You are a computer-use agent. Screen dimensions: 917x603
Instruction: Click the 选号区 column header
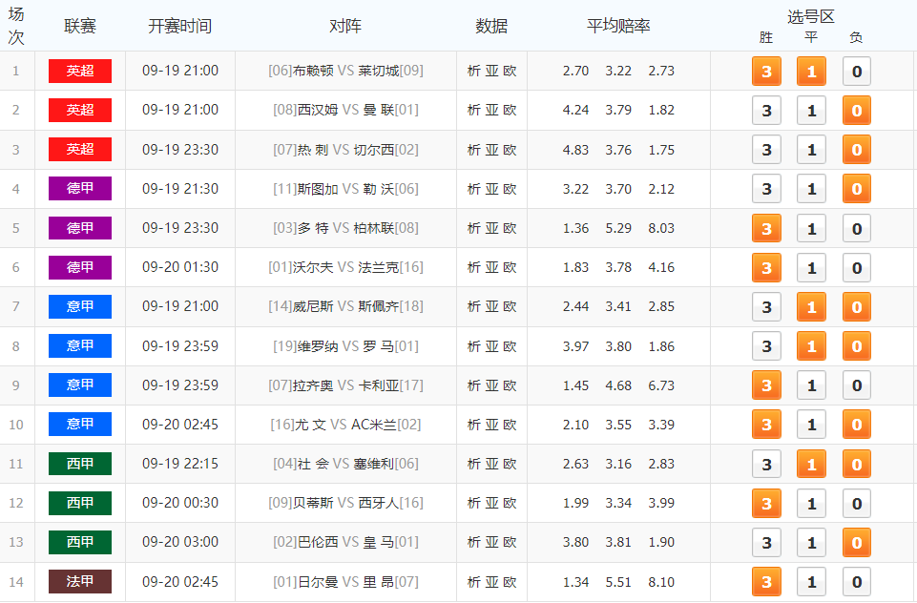[x=811, y=17]
